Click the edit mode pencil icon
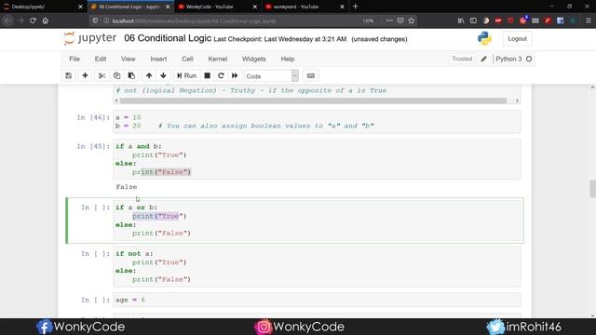Image resolution: width=596 pixels, height=335 pixels. tap(483, 59)
